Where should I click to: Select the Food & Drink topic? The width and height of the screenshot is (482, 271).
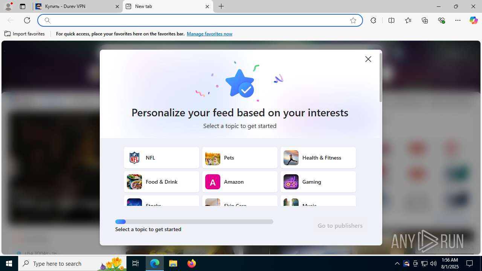pos(162,182)
